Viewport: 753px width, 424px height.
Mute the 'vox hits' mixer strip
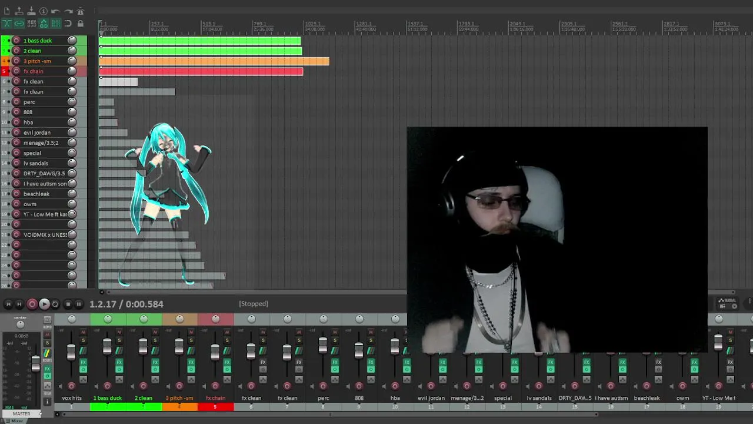pos(83,332)
